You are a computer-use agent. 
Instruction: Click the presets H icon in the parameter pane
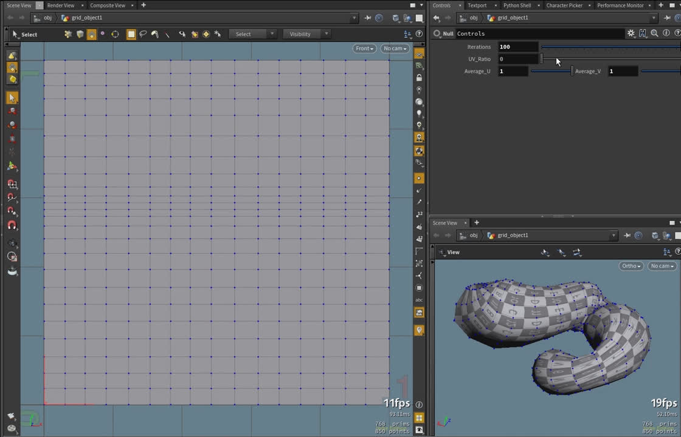[643, 33]
